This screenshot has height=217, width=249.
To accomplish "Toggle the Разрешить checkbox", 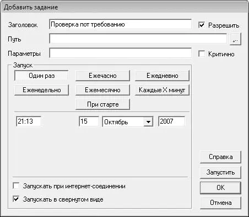I will [x=202, y=25].
